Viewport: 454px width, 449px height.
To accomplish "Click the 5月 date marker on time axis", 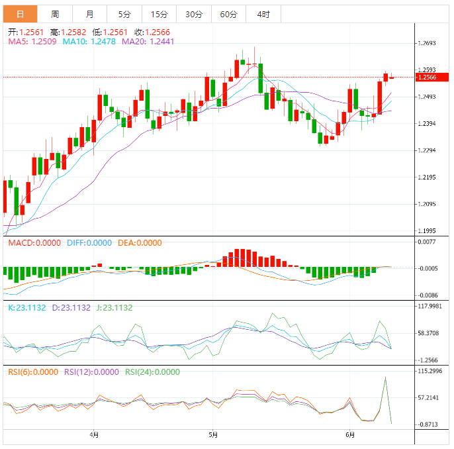I will pyautogui.click(x=213, y=435).
